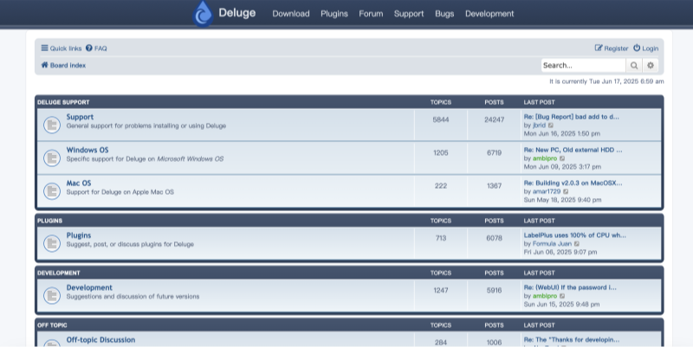Open the Bugs menu item

pyautogui.click(x=444, y=14)
